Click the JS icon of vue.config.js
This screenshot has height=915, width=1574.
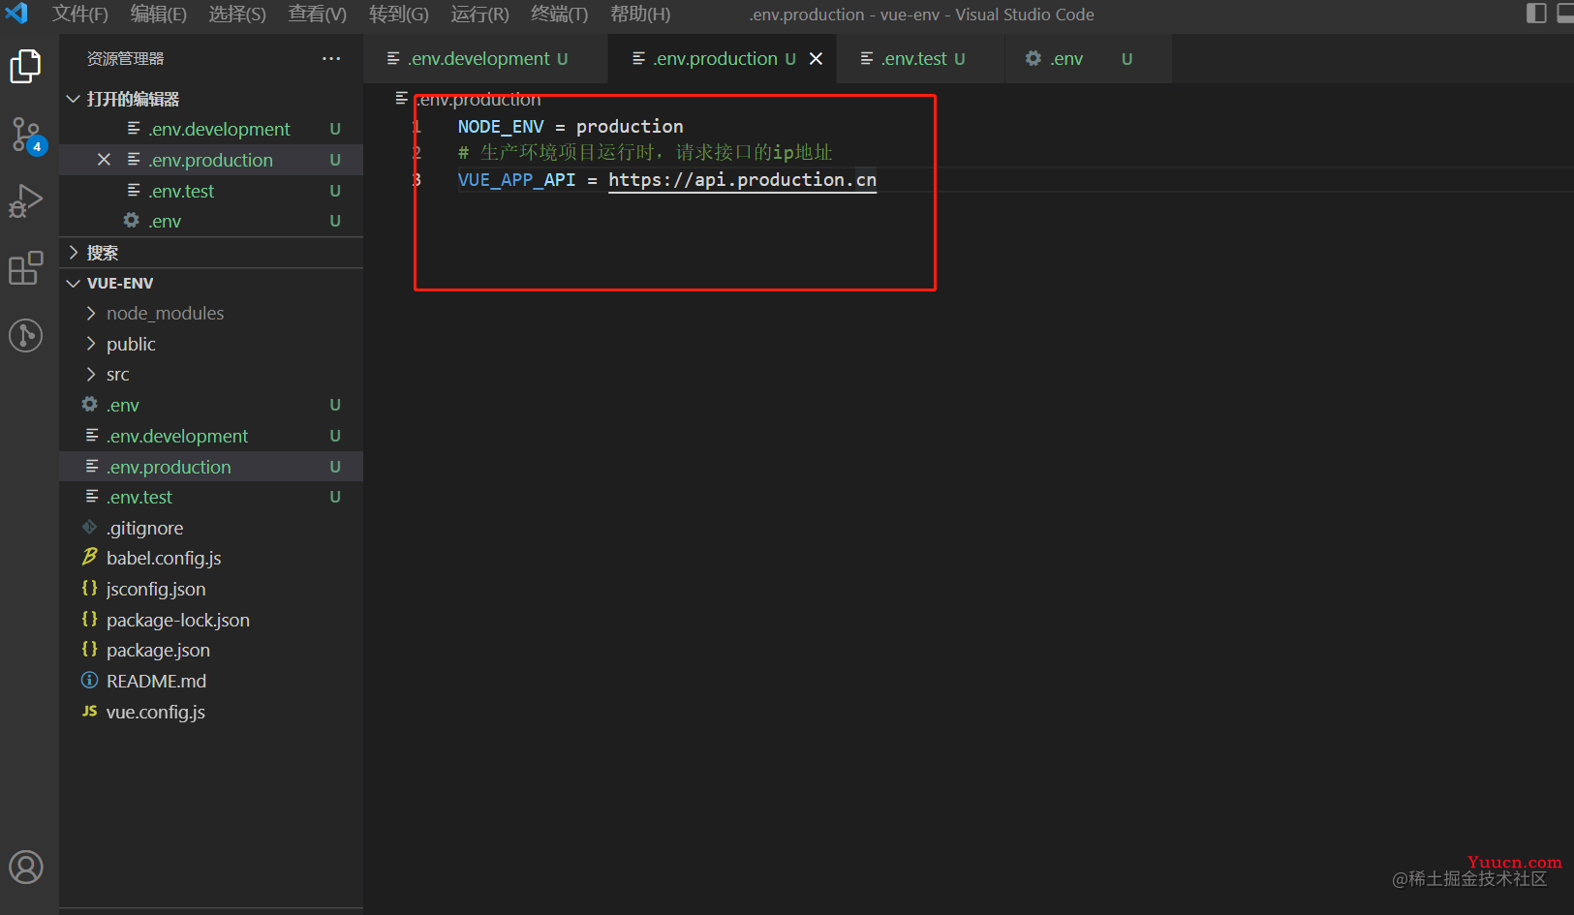pos(89,711)
